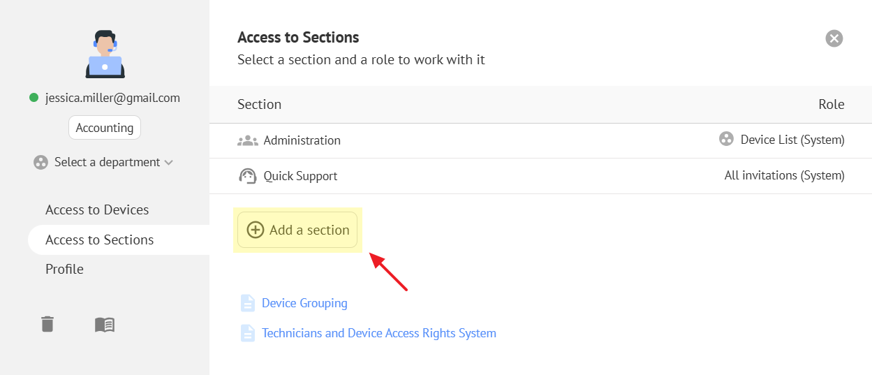Click the Administration people icon

pyautogui.click(x=248, y=140)
